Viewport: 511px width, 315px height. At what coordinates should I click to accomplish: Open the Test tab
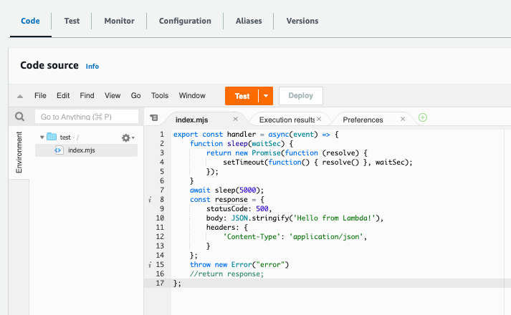click(72, 21)
